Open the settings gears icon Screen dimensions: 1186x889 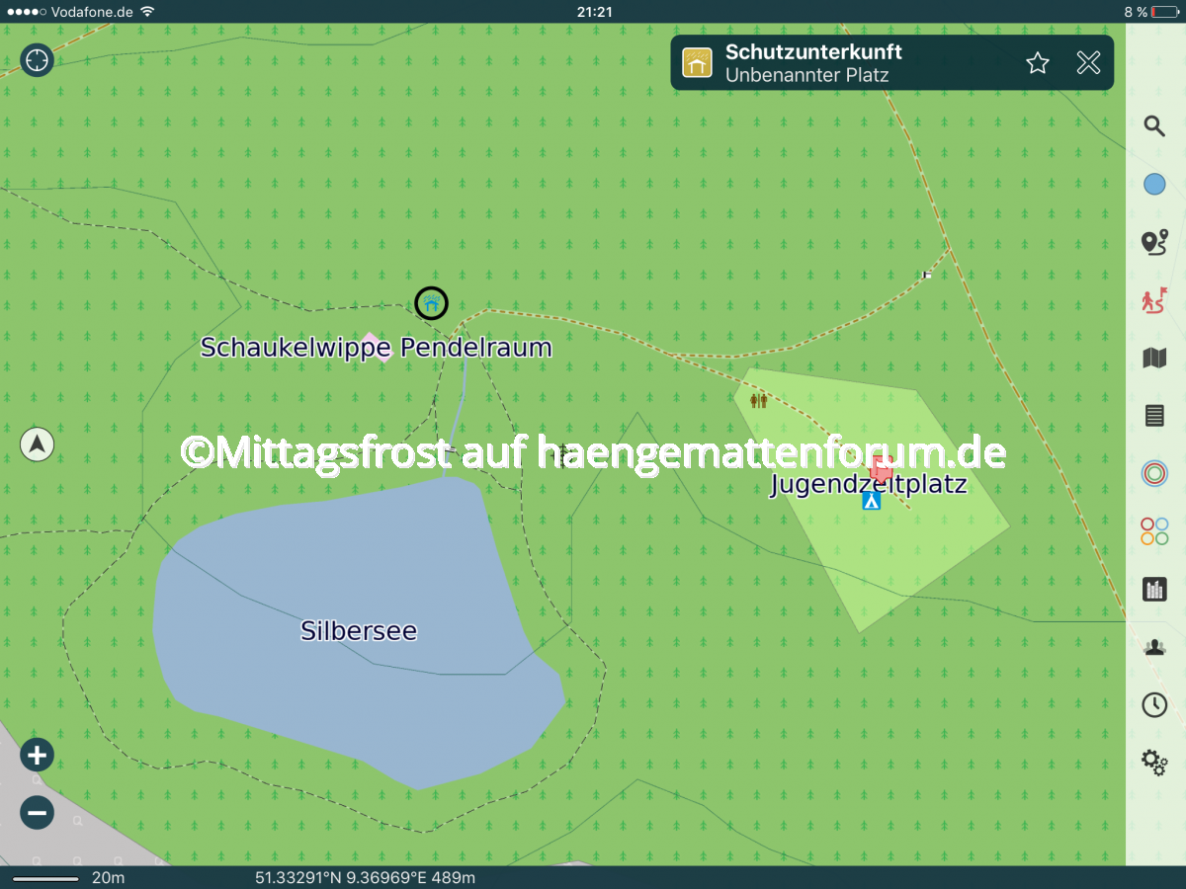(x=1153, y=763)
